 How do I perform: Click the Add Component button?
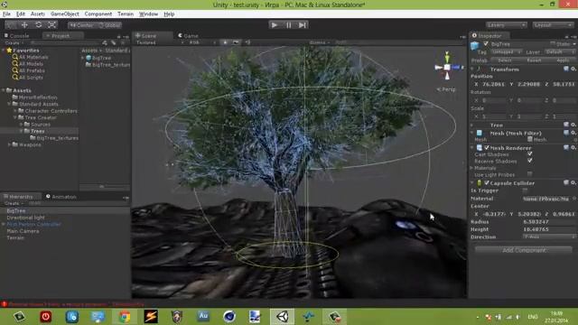coord(524,250)
